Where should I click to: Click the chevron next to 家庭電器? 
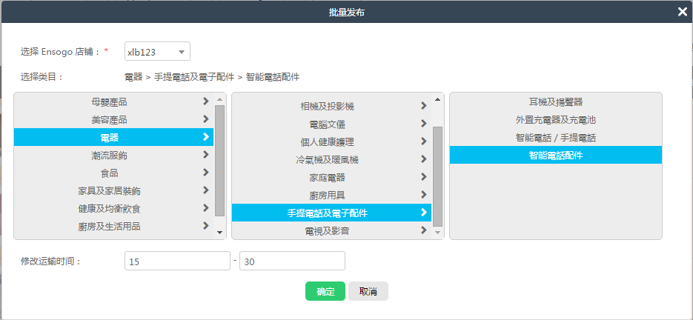coord(423,177)
